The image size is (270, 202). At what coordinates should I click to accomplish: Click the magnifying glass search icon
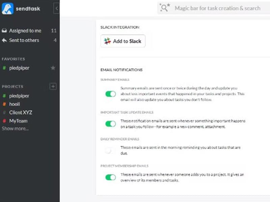(164, 7)
